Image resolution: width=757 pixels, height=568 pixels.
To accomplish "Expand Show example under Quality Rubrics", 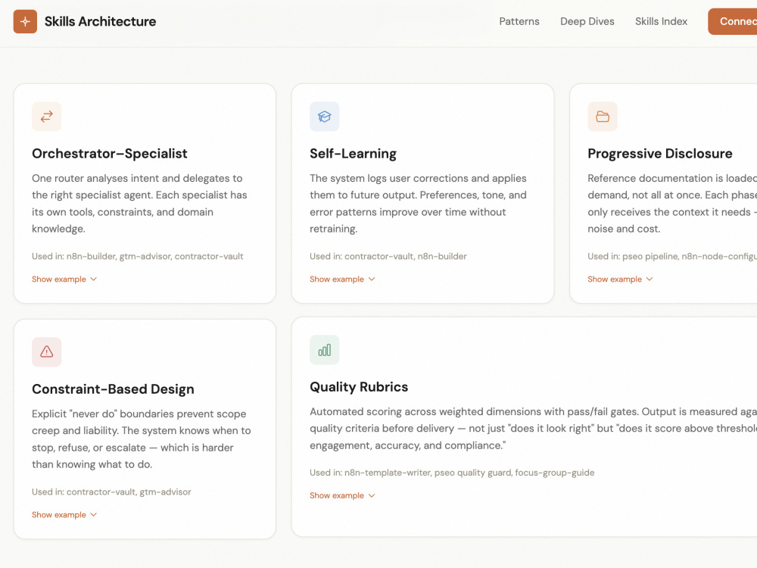I will [x=342, y=495].
